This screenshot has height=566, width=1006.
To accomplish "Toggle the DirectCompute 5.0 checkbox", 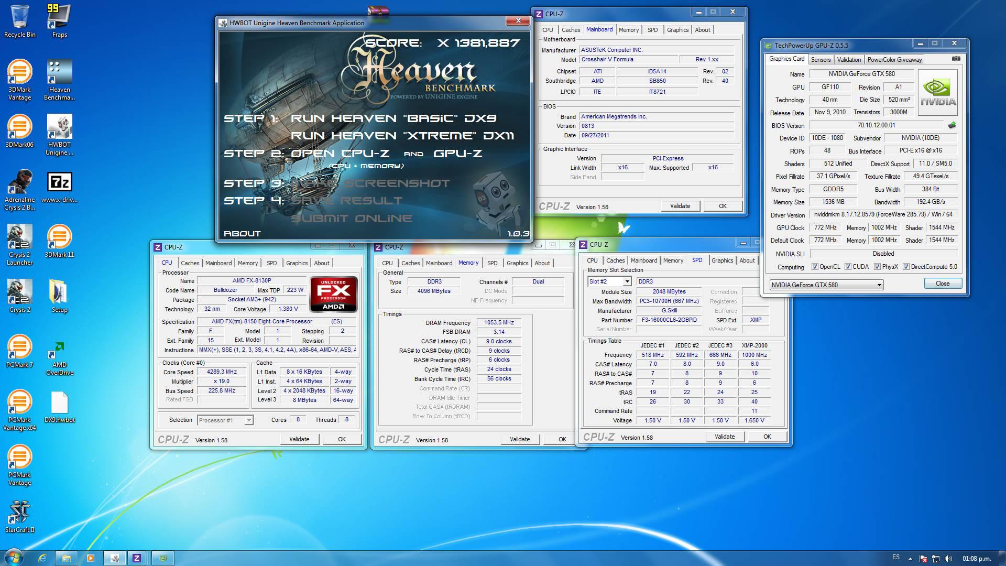I will 906,267.
